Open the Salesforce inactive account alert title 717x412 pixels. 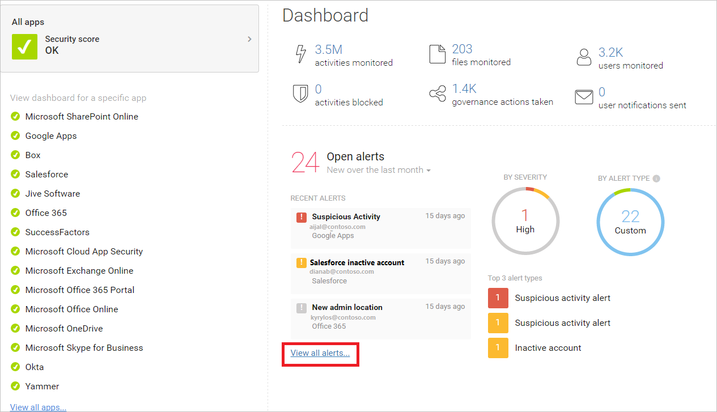coord(357,262)
